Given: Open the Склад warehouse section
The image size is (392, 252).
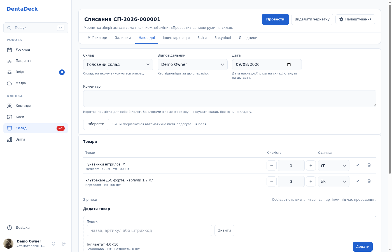Looking at the screenshot, I should 36,128.
